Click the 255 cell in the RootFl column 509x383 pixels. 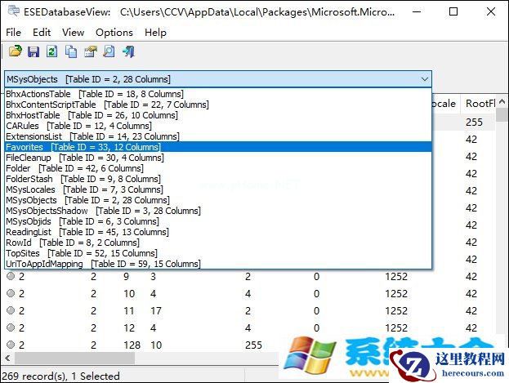click(474, 122)
